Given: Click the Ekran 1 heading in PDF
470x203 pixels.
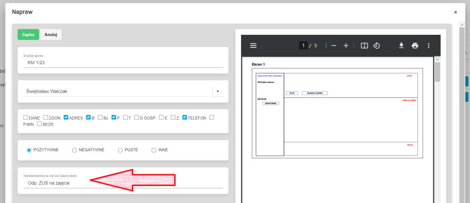Looking at the screenshot, I should click(x=258, y=64).
